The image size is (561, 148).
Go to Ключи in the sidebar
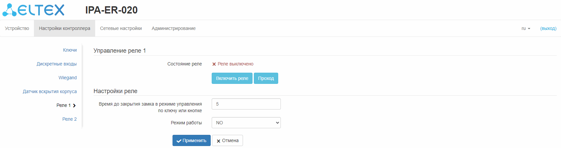coord(70,50)
